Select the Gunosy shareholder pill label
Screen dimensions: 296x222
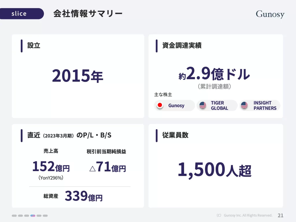tap(176, 106)
